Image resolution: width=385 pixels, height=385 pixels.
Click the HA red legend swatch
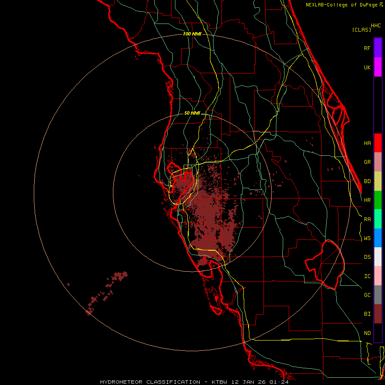(x=378, y=143)
